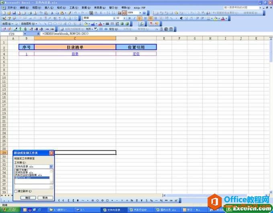Switch to 汽车行业 taskbar window
Image resolution: width=273 pixels, height=213 pixels.
click(x=140, y=210)
